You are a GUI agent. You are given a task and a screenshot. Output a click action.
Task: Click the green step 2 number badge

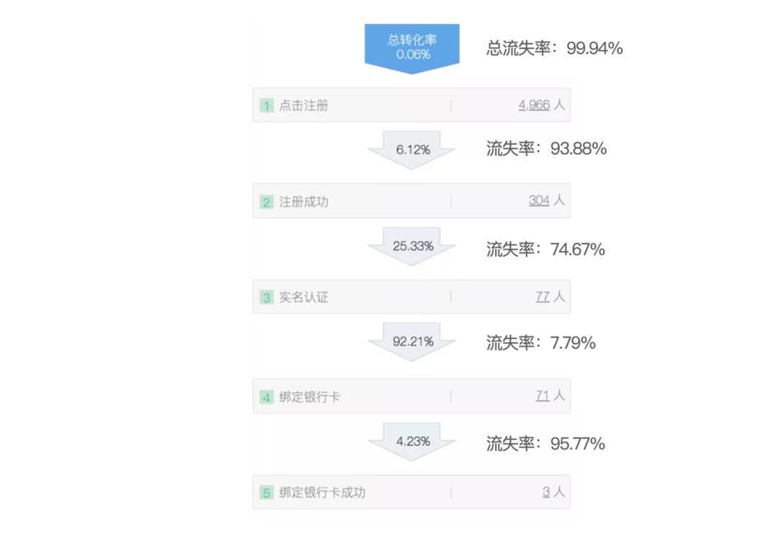(x=267, y=202)
